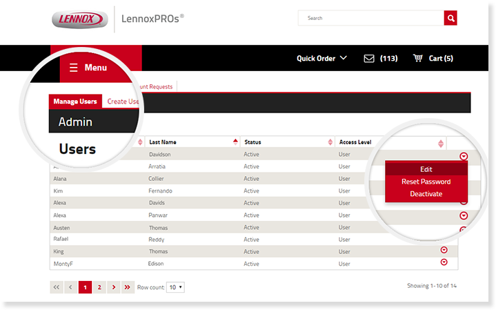
Task: Click the Last Name column header
Action: 163,142
